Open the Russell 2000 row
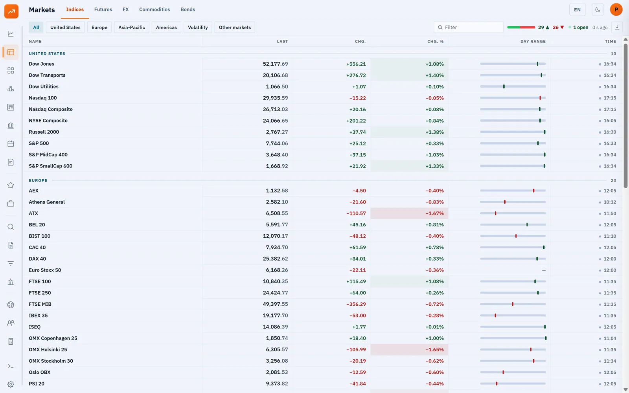629x393 pixels. click(x=322, y=132)
